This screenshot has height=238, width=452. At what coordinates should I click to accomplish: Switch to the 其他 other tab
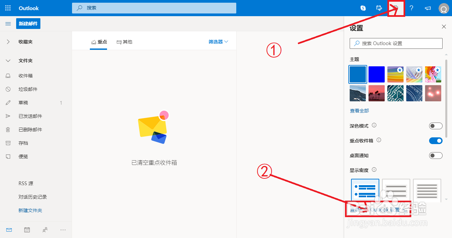(124, 42)
